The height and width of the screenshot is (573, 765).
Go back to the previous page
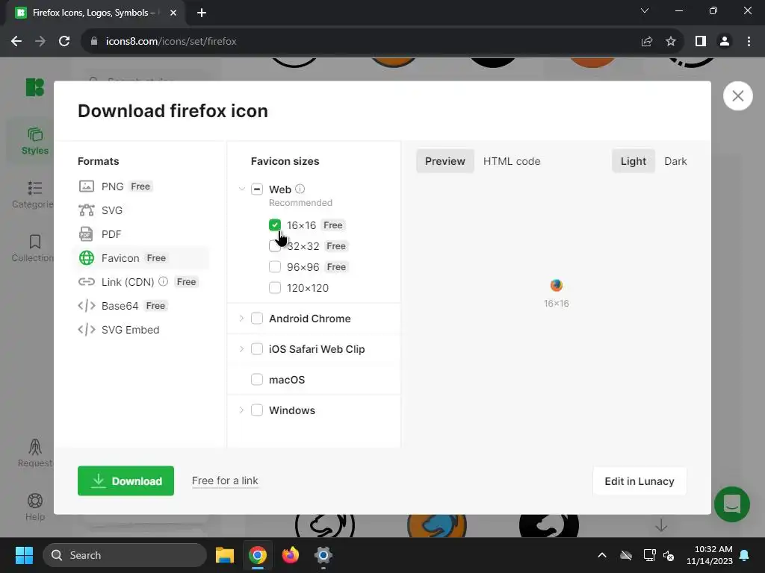tap(16, 42)
